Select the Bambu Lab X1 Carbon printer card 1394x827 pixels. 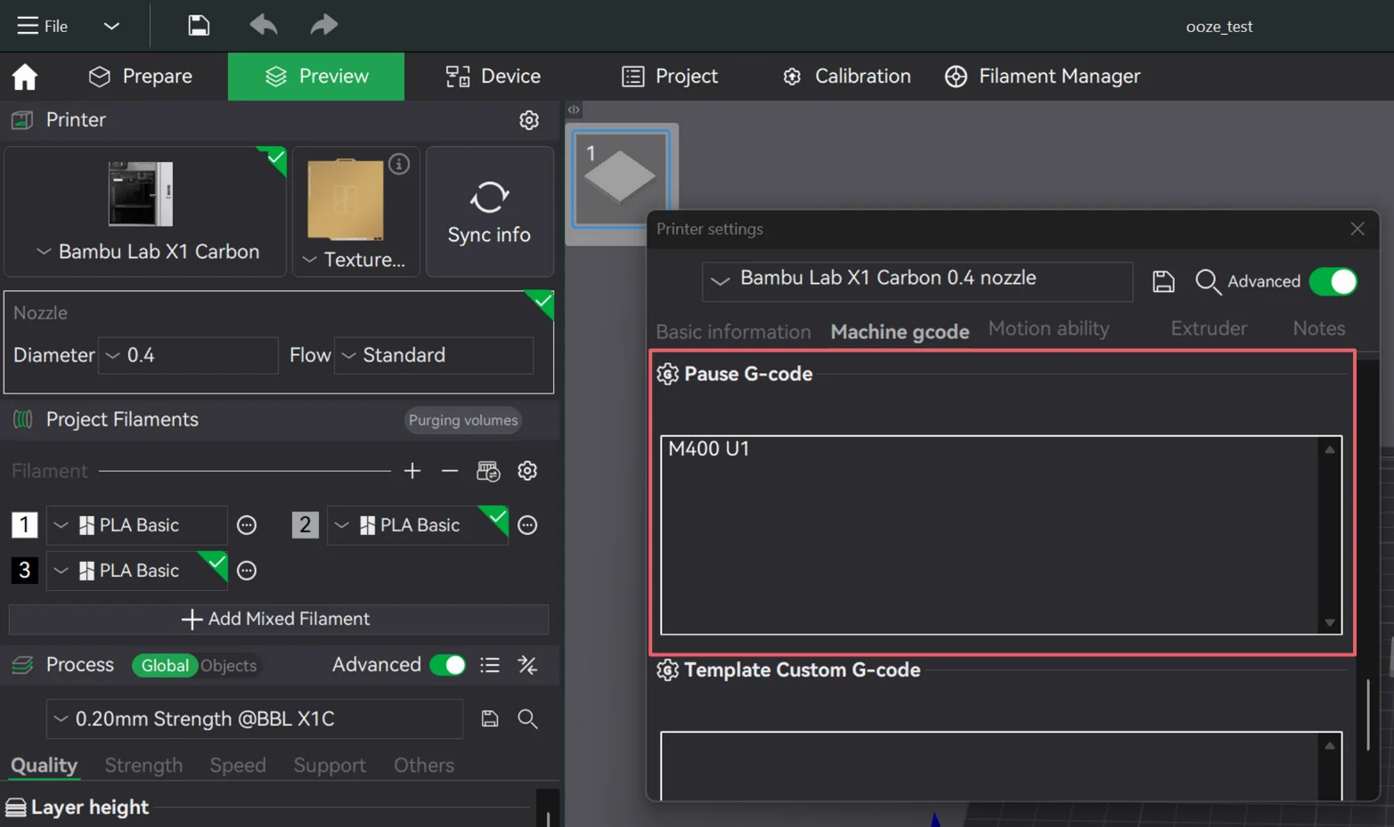[x=145, y=212]
